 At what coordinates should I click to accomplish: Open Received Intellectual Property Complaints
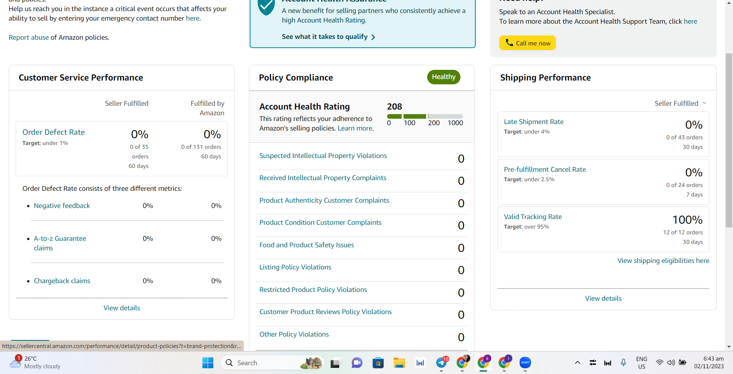coord(323,178)
